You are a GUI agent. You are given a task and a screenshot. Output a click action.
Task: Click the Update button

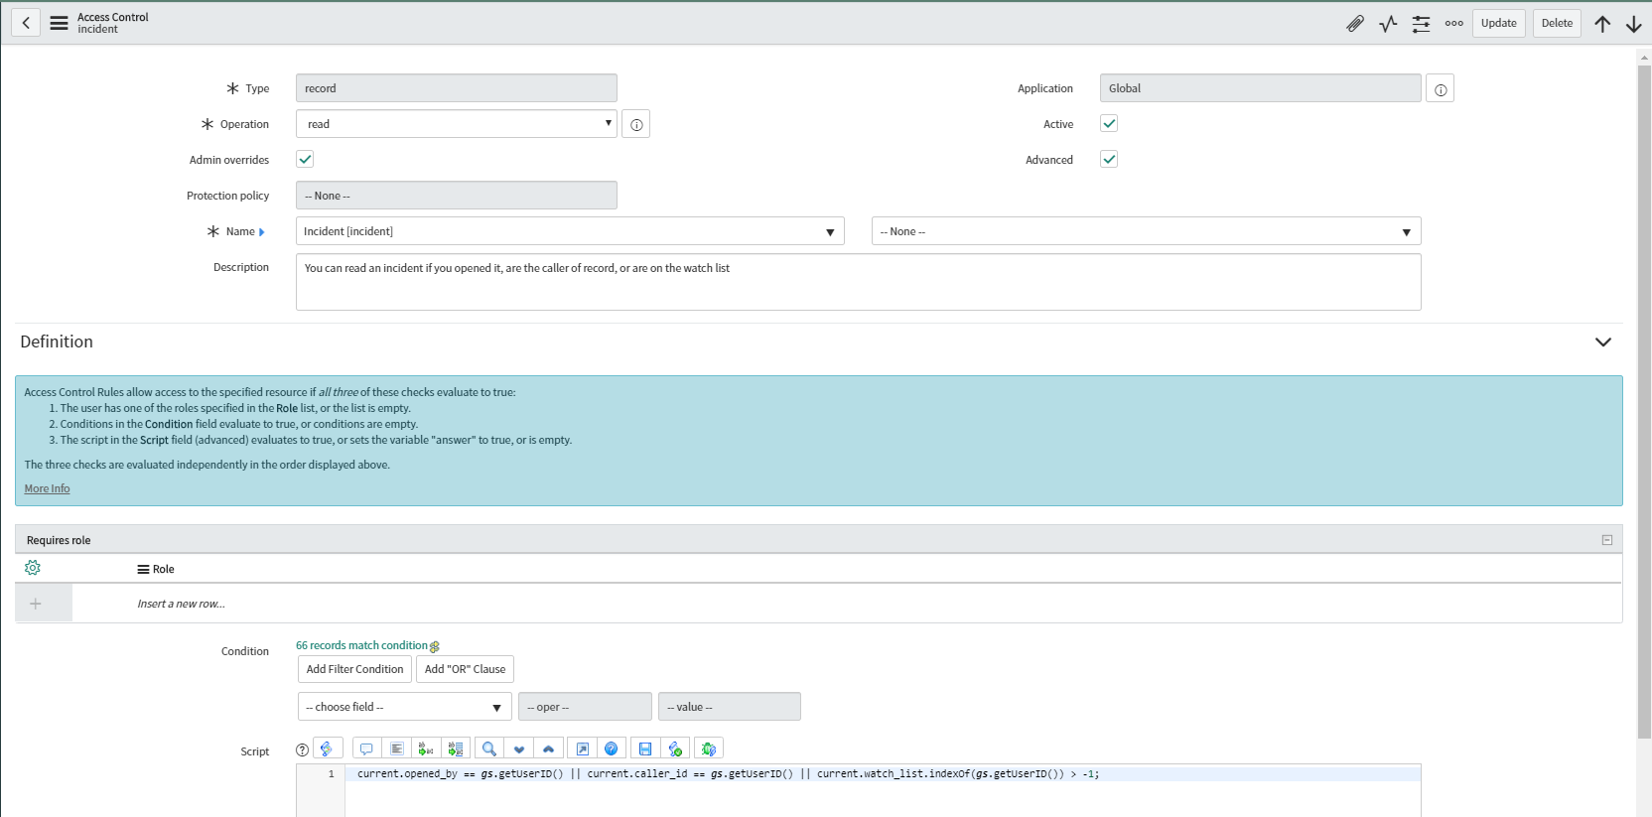[1499, 23]
